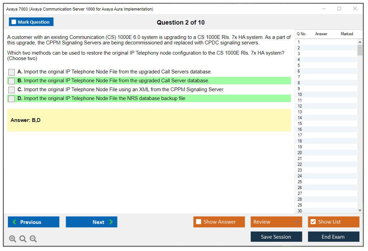The height and width of the screenshot is (251, 368).
Task: Go back with the Previous button
Action: 34,222
